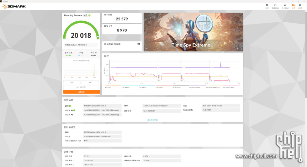
Task: Click the 12th Gen Intel Core i9-12900KF field
Action: click(x=161, y=106)
